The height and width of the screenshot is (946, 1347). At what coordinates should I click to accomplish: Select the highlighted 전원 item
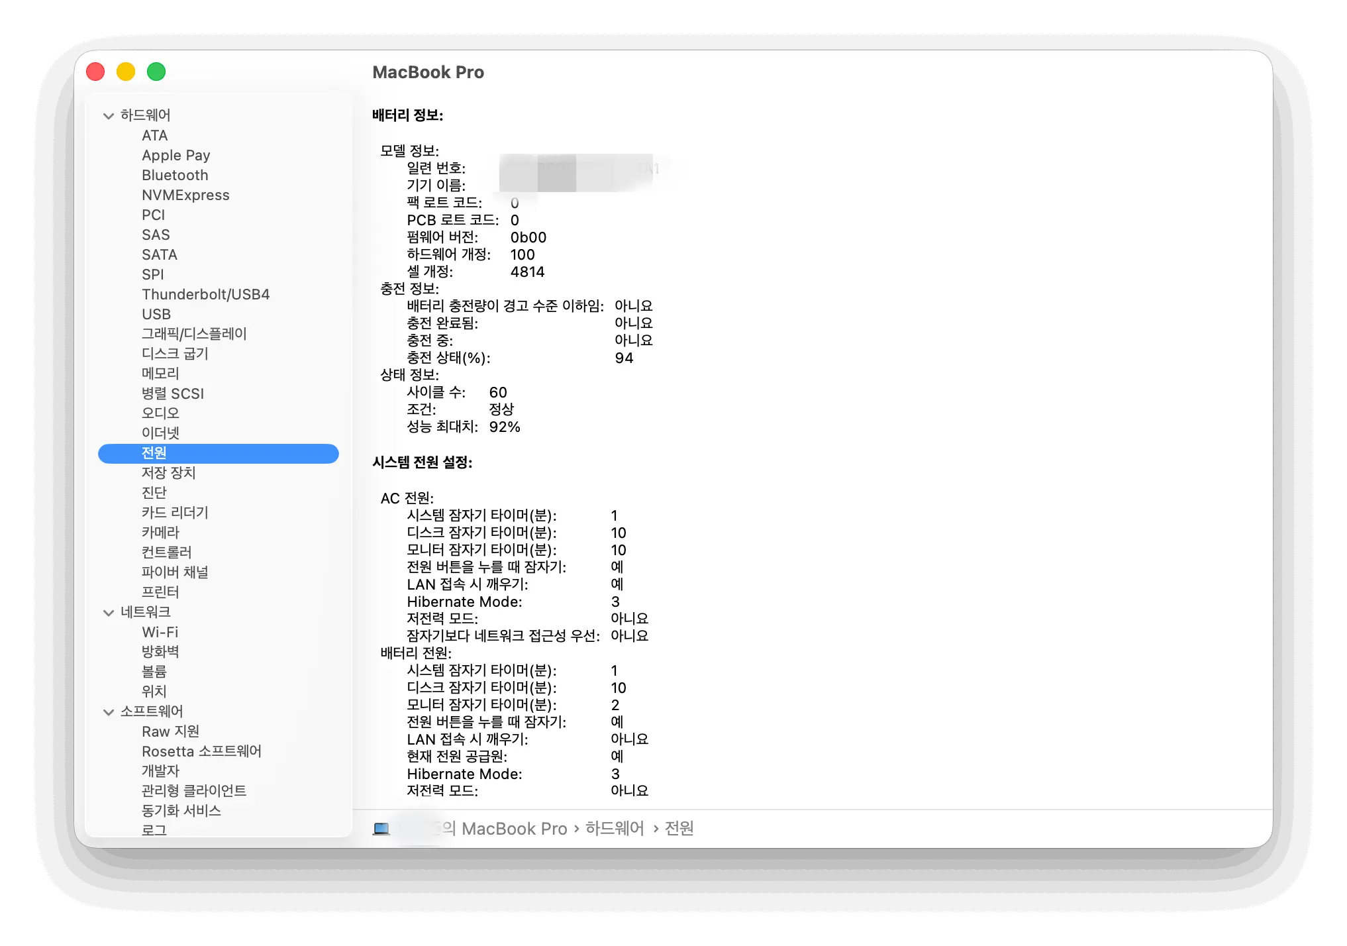(219, 453)
